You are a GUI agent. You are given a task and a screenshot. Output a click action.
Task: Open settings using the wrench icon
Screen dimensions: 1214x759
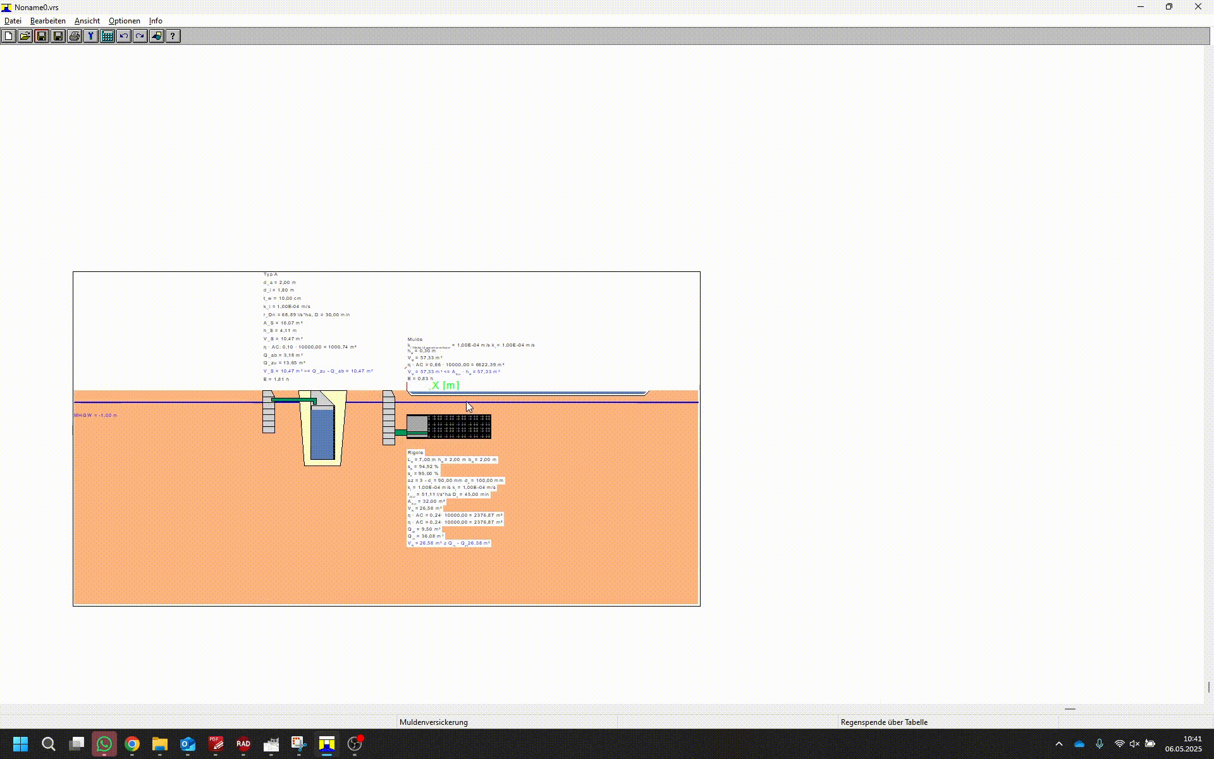coord(90,36)
